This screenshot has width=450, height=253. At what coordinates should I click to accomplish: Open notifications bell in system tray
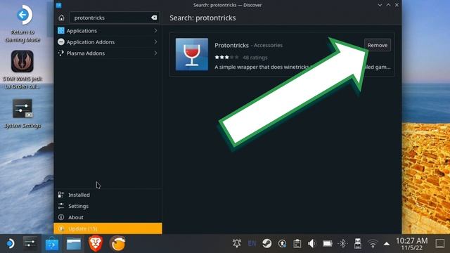click(237, 244)
